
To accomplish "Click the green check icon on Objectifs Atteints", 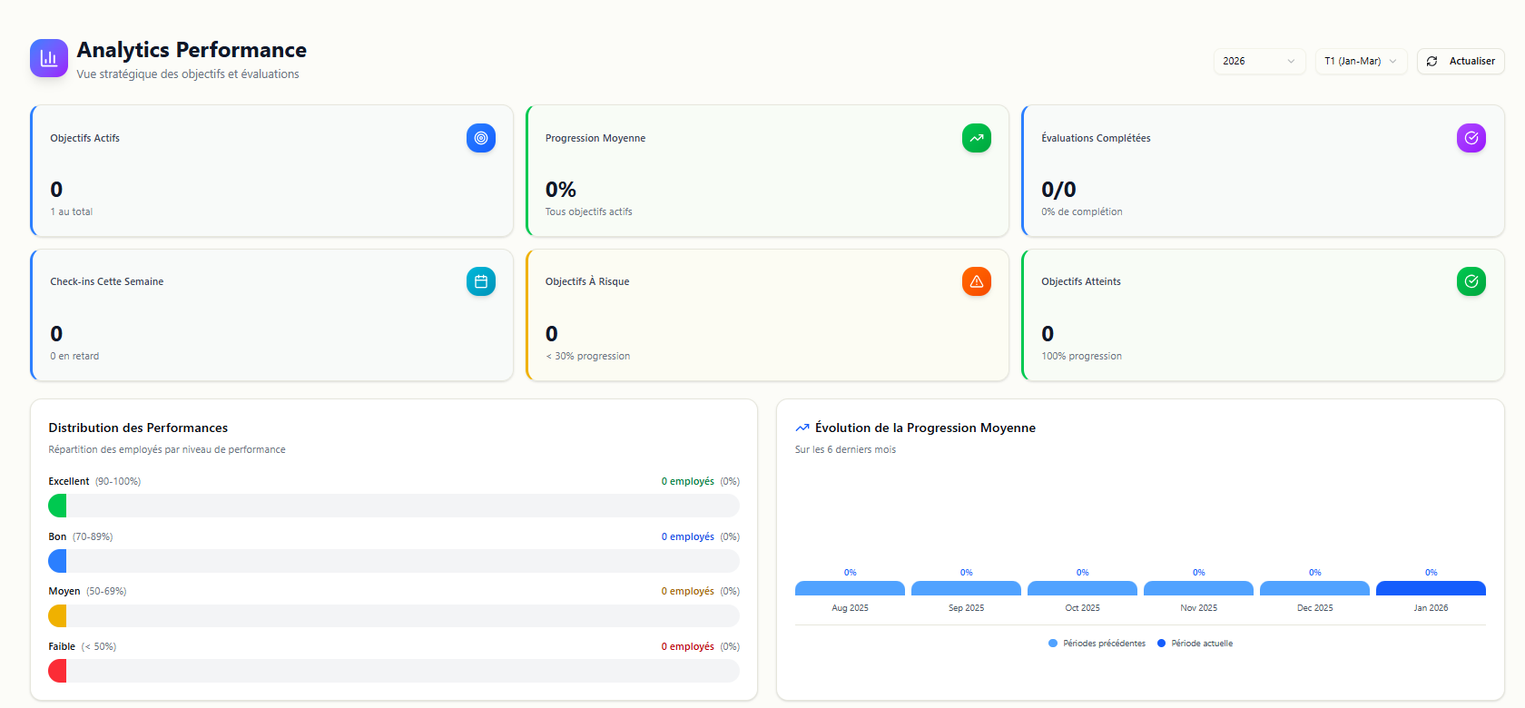I will coord(1471,282).
